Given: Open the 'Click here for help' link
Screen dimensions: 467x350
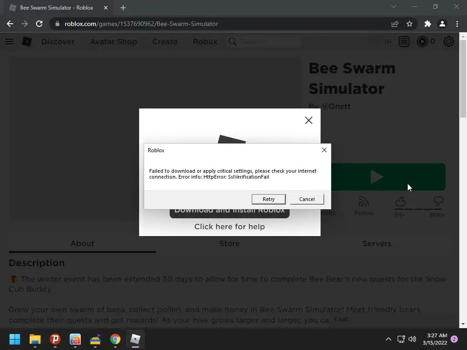Looking at the screenshot, I should [230, 226].
